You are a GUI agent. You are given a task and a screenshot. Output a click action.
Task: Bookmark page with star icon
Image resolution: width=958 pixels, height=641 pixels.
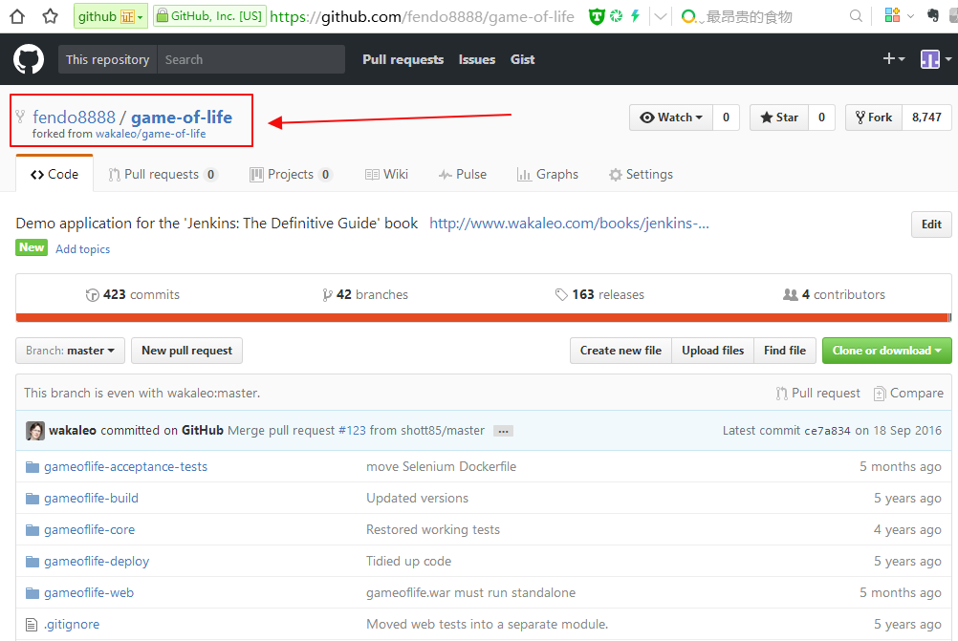click(50, 16)
